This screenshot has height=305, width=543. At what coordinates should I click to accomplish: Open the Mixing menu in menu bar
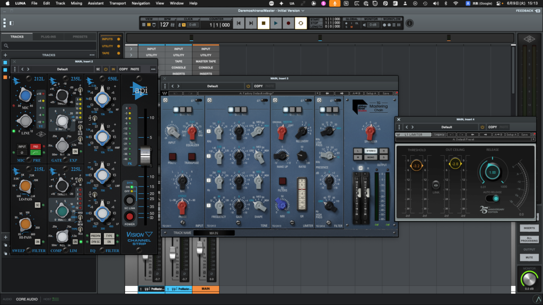tap(76, 3)
